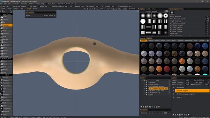Select the Sphere voxel tool

[7, 42]
